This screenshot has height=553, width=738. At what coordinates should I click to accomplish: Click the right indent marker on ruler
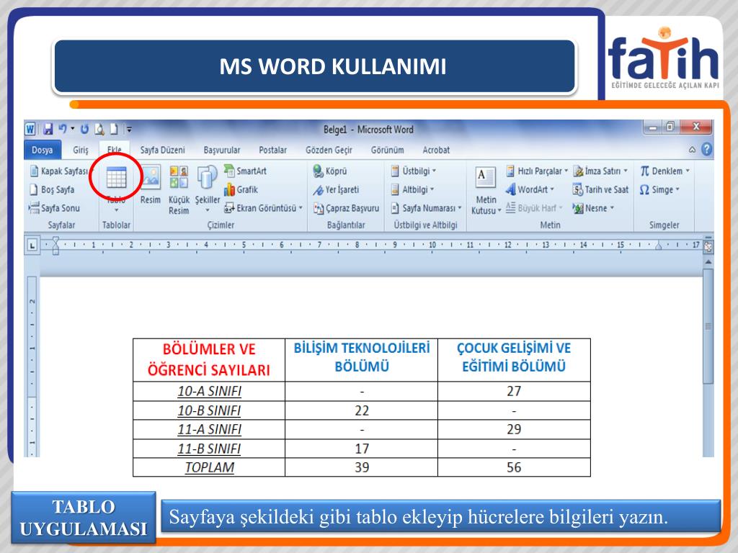[659, 246]
